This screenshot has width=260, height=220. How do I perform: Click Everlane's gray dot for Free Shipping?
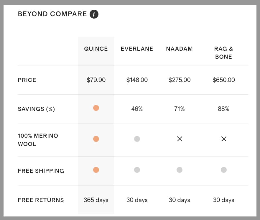[x=137, y=170]
